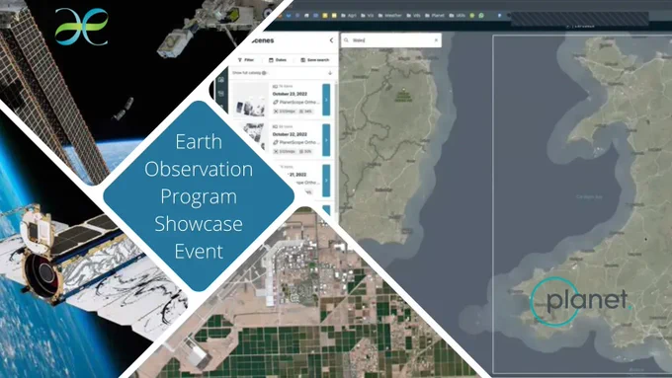The height and width of the screenshot is (378, 672).
Task: Open the Planet bookmarks folder
Action: 435,16
